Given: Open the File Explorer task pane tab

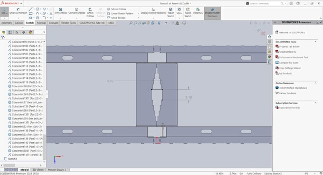Looking at the screenshot, I should point(269,47).
